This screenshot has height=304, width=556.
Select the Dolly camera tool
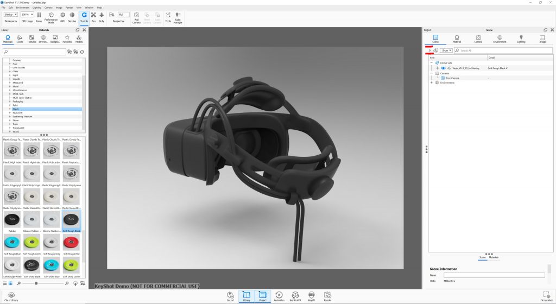pyautogui.click(x=102, y=17)
